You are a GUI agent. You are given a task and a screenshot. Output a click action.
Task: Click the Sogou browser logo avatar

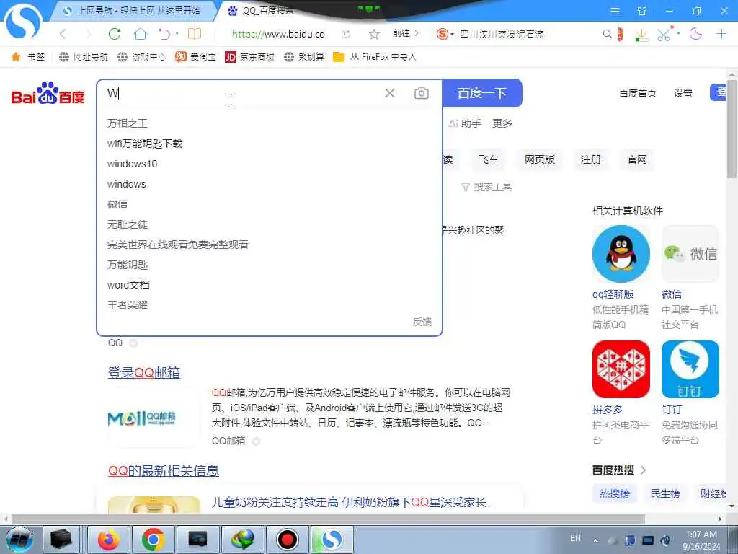22,21
